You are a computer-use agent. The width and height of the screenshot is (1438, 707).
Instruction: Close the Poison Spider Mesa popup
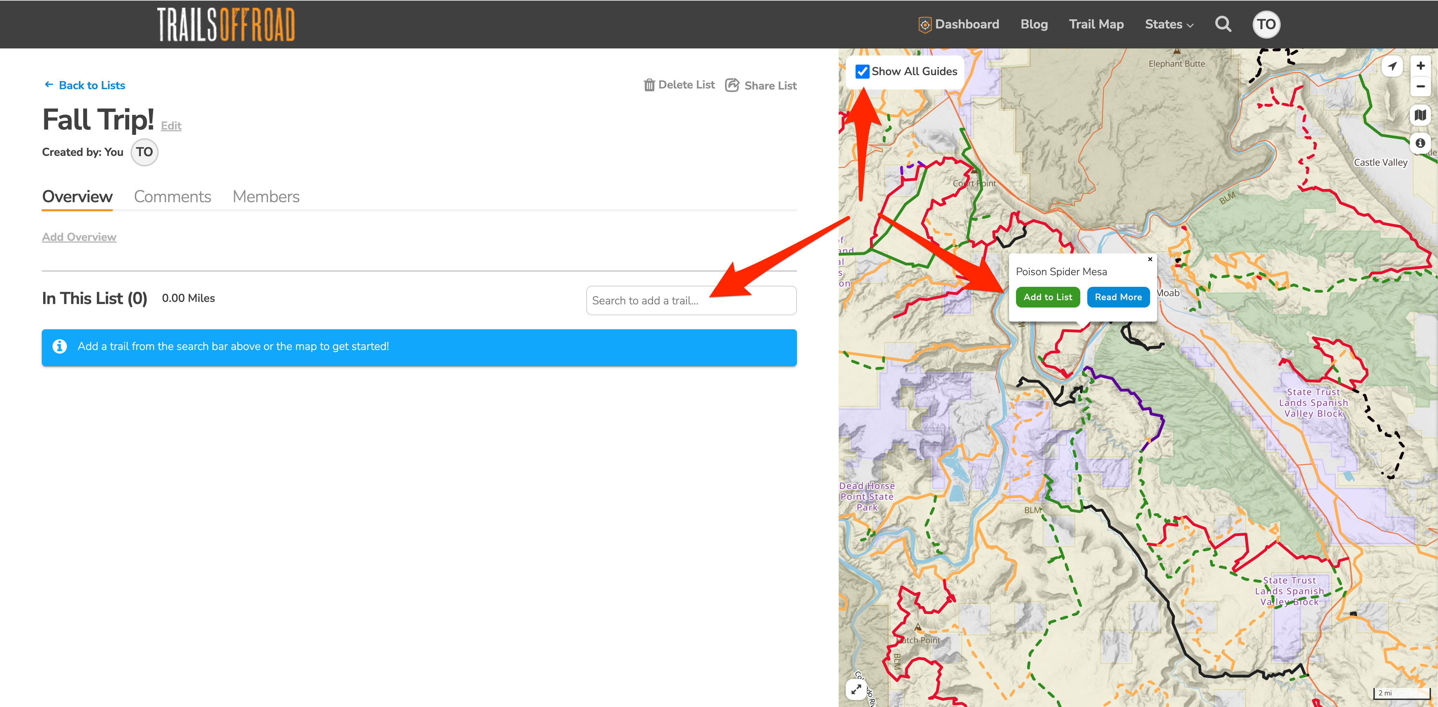[x=1150, y=259]
